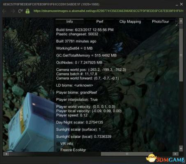Screen dimensions: 186x164
Task: Click the browser back arrow icon
Action: click(x=5, y=11)
